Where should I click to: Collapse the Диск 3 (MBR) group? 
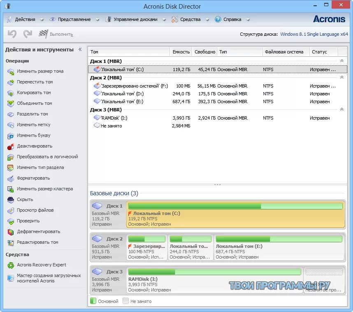[x=342, y=109]
